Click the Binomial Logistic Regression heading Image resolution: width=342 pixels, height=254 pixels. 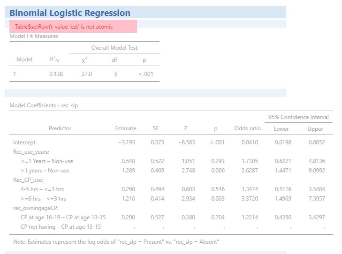(70, 13)
